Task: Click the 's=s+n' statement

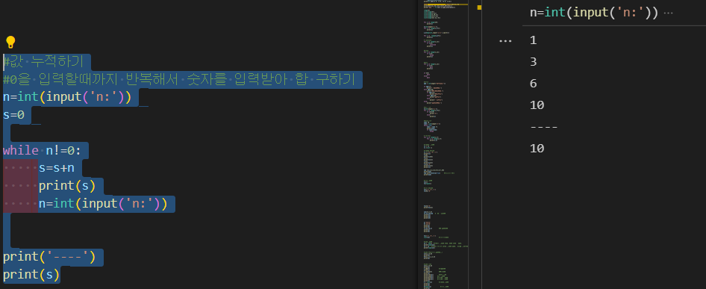Action: point(57,168)
